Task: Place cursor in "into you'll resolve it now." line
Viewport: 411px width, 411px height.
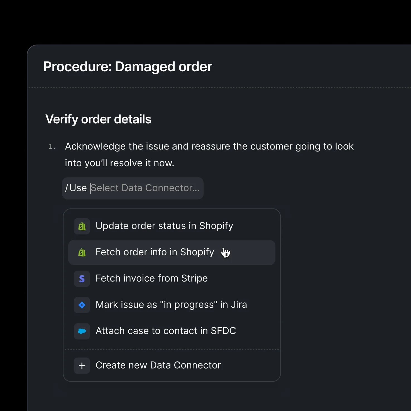Action: click(119, 163)
